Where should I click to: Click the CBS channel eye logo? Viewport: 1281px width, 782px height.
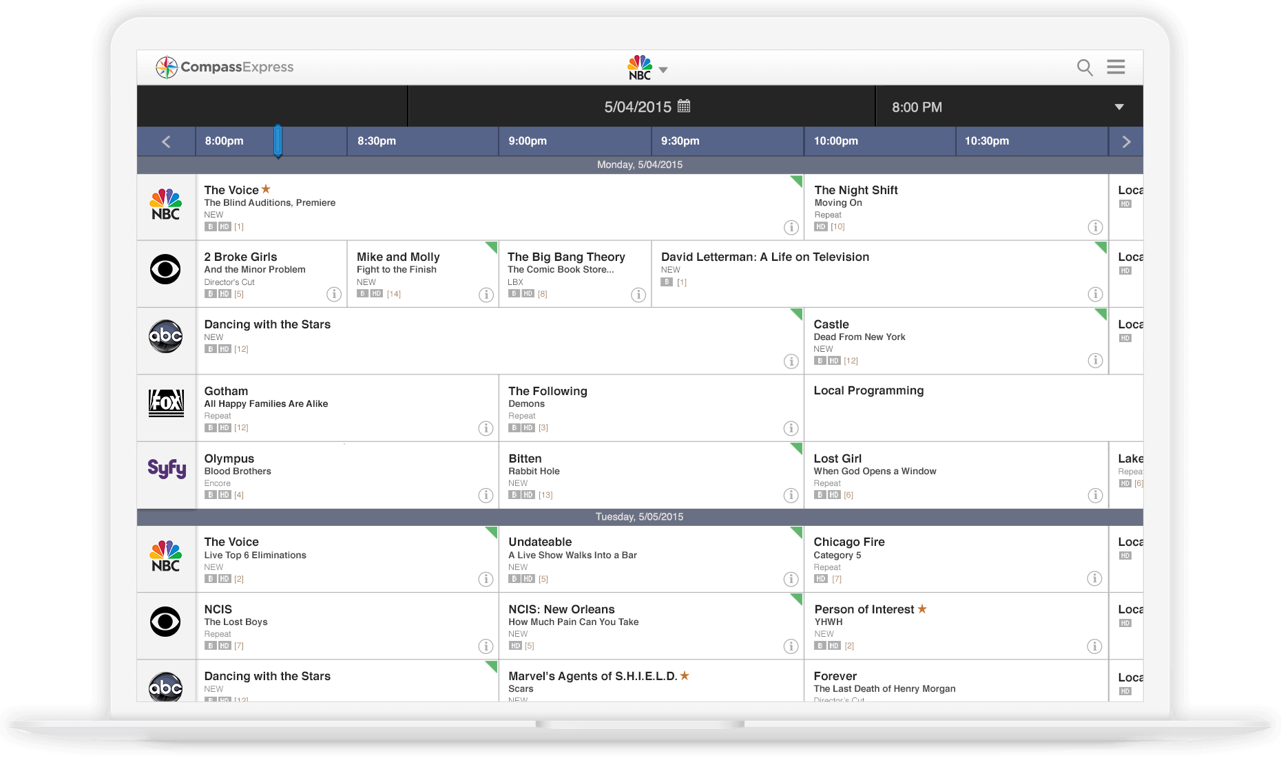[x=165, y=270]
